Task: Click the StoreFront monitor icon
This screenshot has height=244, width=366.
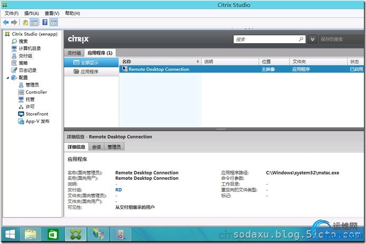Action: (x=21, y=114)
